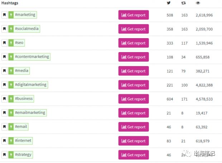Generate the #internet hashtag report

tap(134, 141)
